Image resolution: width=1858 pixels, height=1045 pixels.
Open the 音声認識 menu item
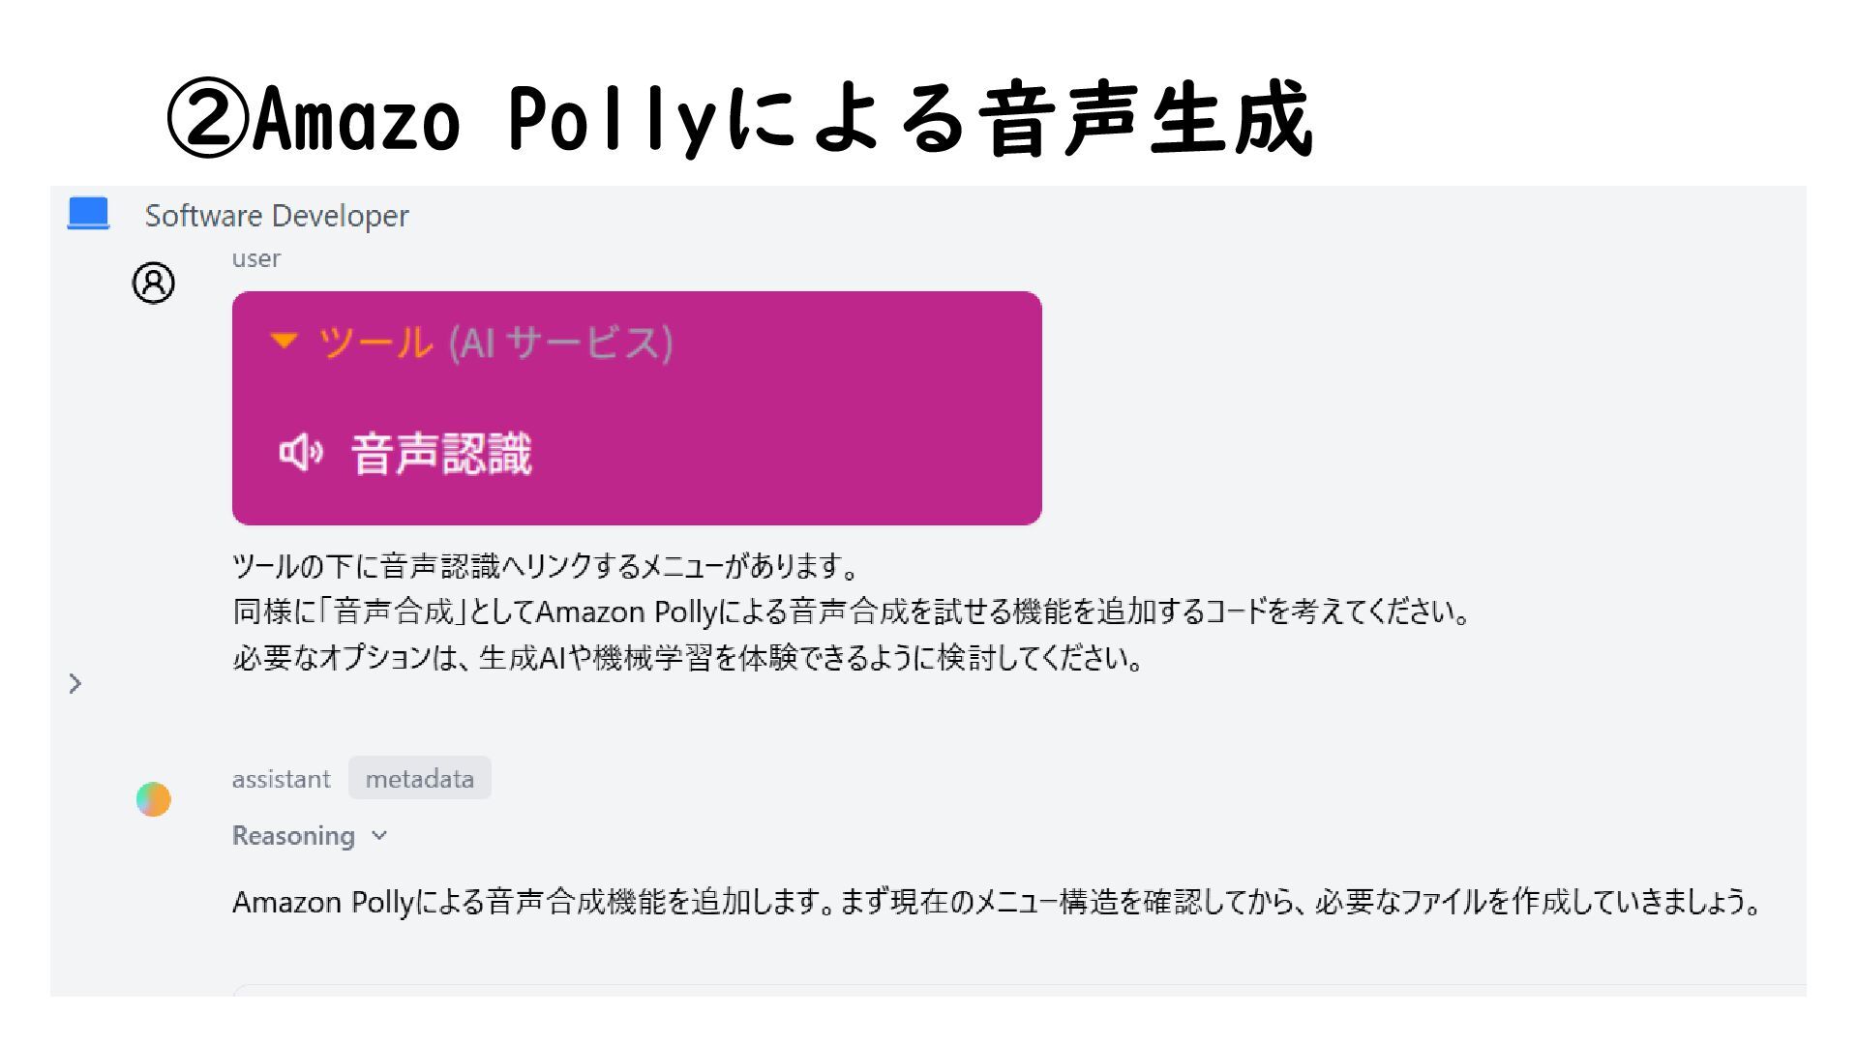pyautogui.click(x=441, y=453)
